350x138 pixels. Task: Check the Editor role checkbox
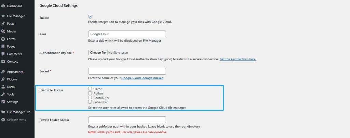90,89
